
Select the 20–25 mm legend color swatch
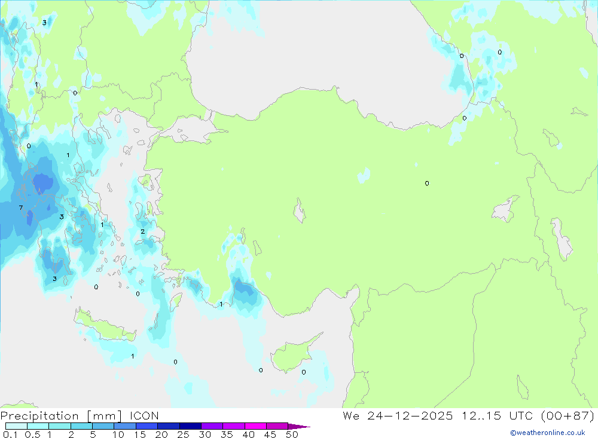(169, 426)
